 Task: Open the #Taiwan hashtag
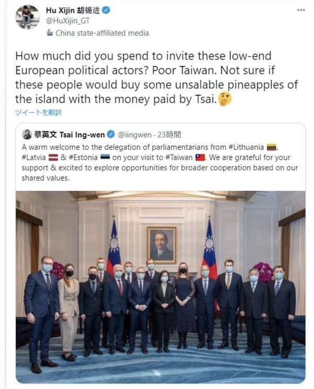pos(178,157)
